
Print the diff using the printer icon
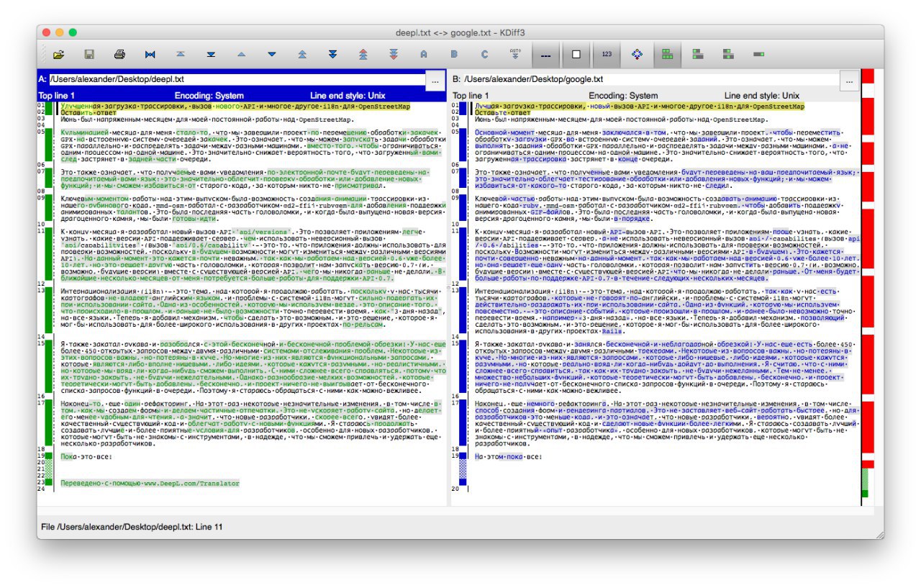[x=119, y=54]
